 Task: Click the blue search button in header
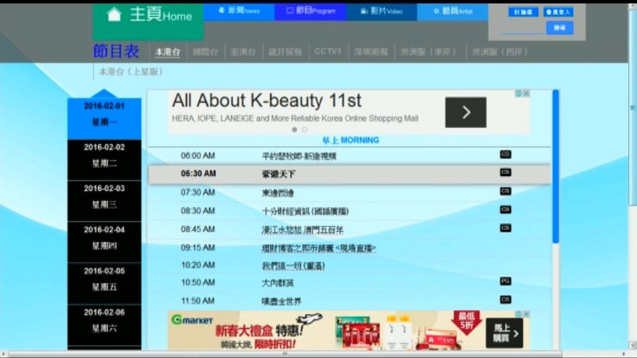[x=559, y=28]
